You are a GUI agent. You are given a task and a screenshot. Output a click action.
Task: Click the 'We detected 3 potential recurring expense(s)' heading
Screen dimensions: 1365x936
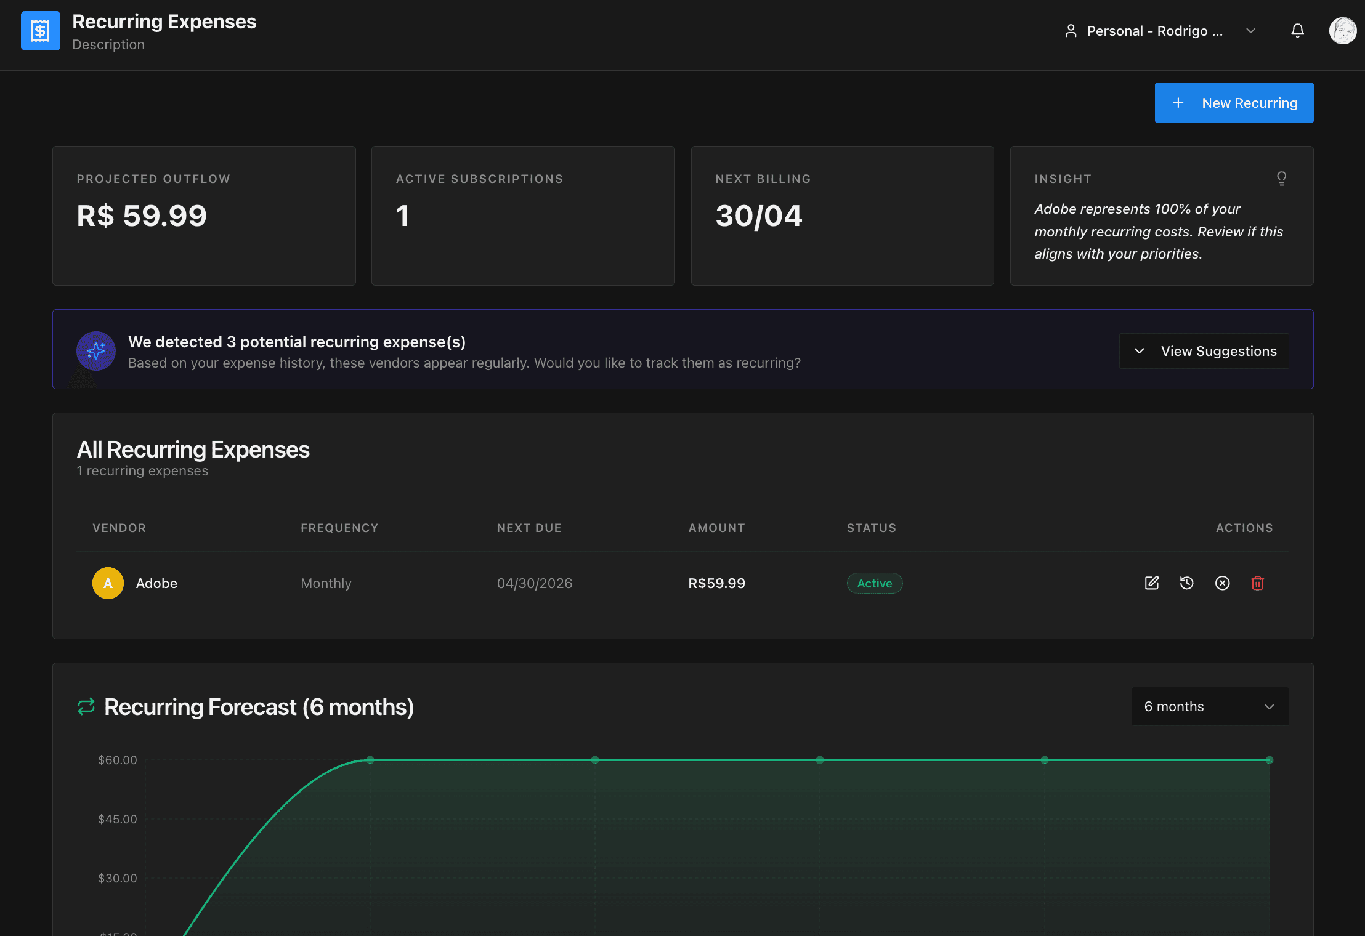297,342
